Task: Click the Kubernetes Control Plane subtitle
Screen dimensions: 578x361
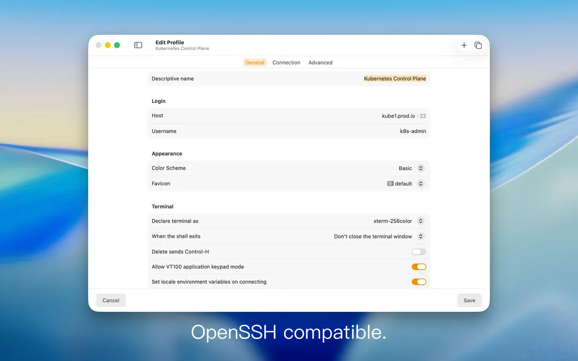Action: click(182, 49)
